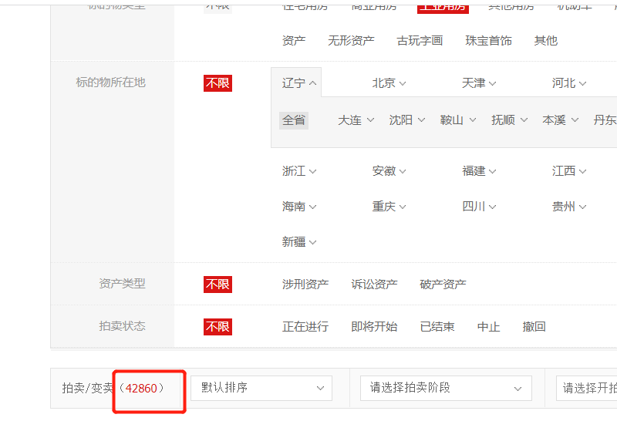
Task: Choose 正在进行 auction status
Action: (305, 327)
